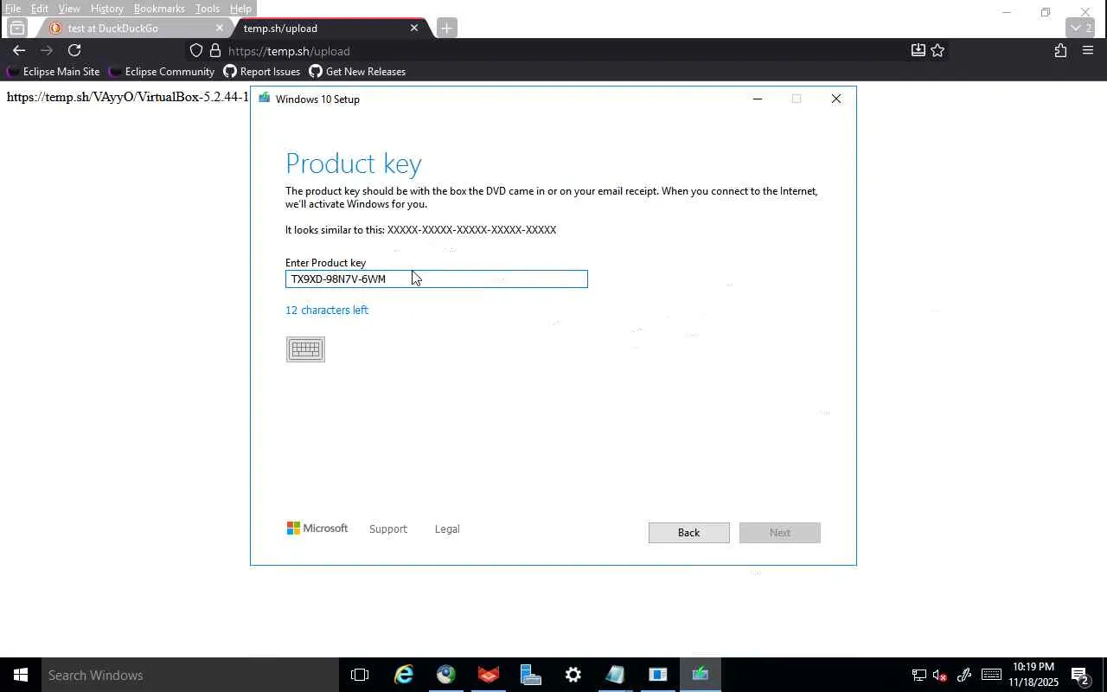Click the red fox taskbar icon
Screen dimensions: 1107x692
pos(489,675)
